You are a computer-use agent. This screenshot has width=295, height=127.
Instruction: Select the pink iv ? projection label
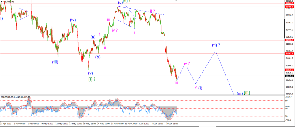pos(187,63)
